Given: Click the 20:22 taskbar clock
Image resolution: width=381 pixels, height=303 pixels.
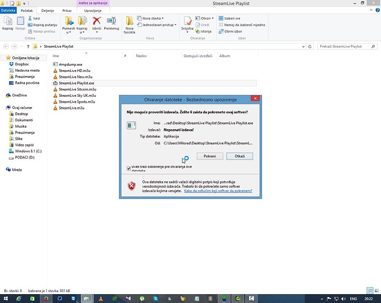Looking at the screenshot, I should 369,299.
